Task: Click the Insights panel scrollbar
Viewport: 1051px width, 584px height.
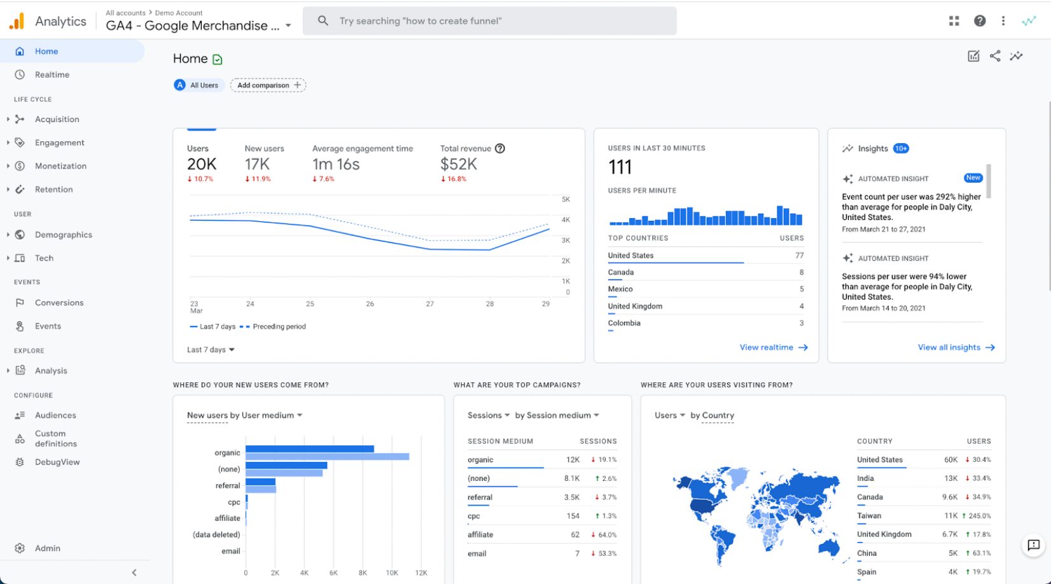Action: [x=989, y=181]
